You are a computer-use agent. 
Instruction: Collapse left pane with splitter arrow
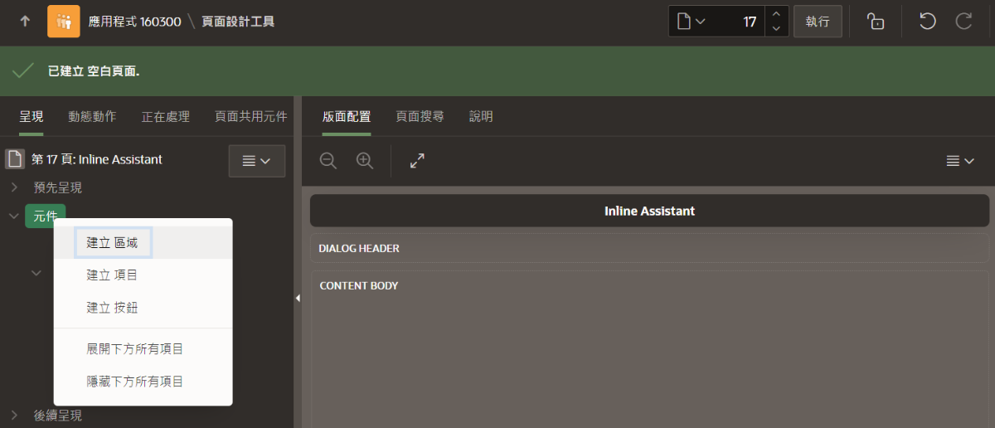298,298
